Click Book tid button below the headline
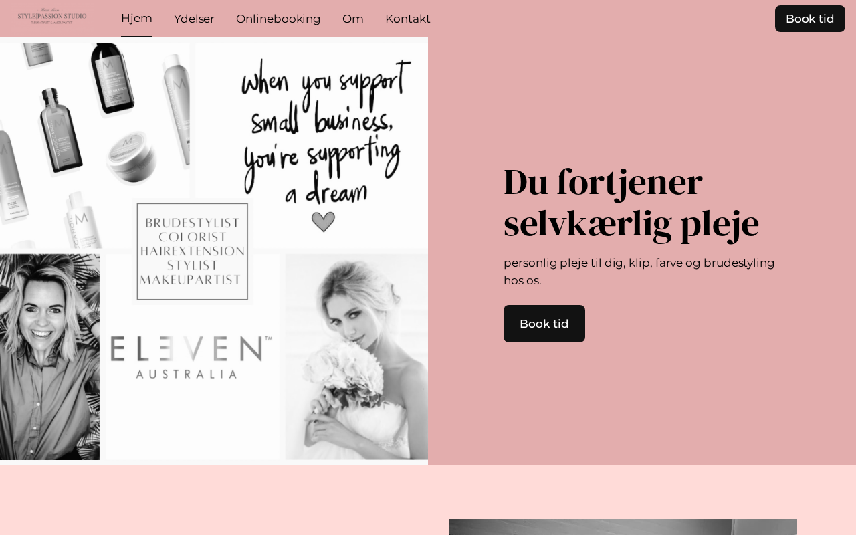856x535 pixels. pos(544,324)
